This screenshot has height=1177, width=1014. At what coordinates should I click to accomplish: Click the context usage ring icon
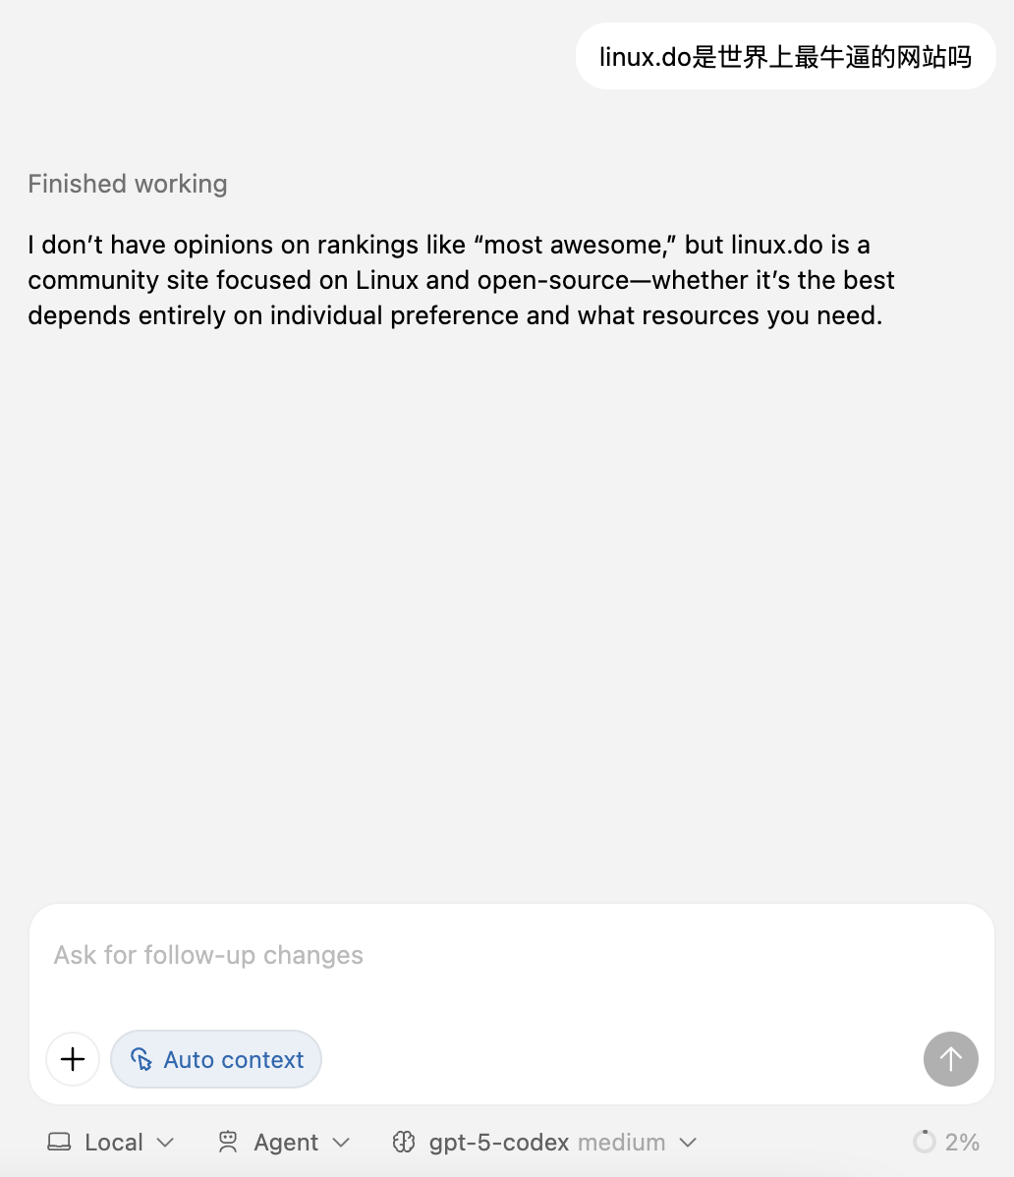(924, 1142)
